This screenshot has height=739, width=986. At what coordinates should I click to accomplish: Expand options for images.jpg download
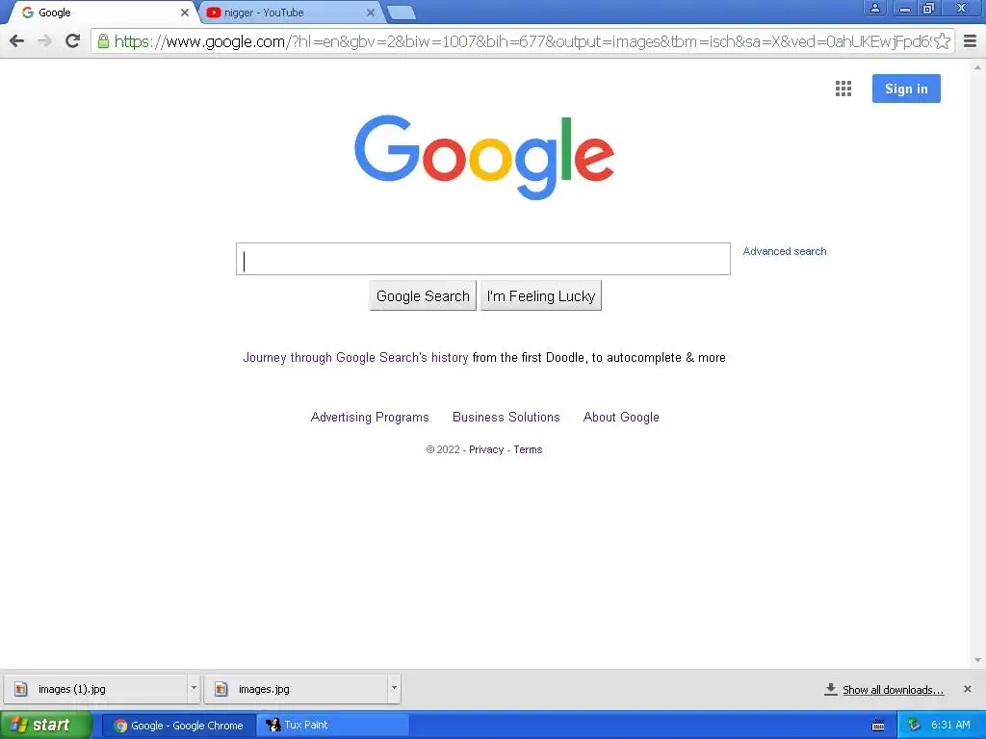tap(394, 688)
